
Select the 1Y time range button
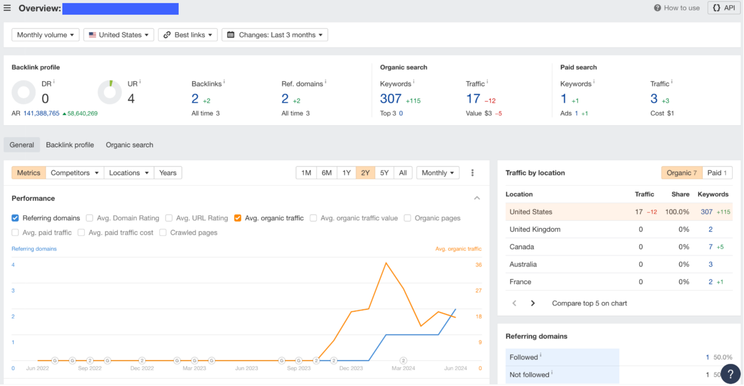(x=346, y=173)
